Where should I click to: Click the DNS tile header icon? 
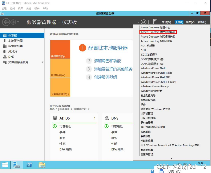coord(107,118)
